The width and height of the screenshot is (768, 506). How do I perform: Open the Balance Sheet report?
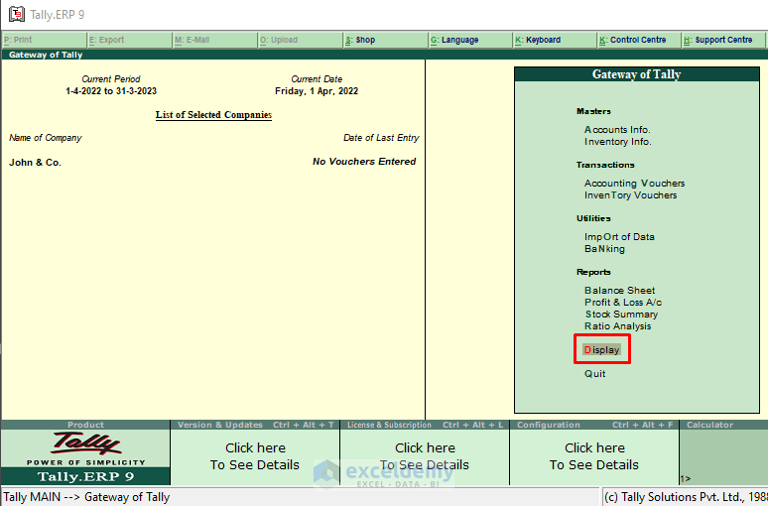pos(619,291)
